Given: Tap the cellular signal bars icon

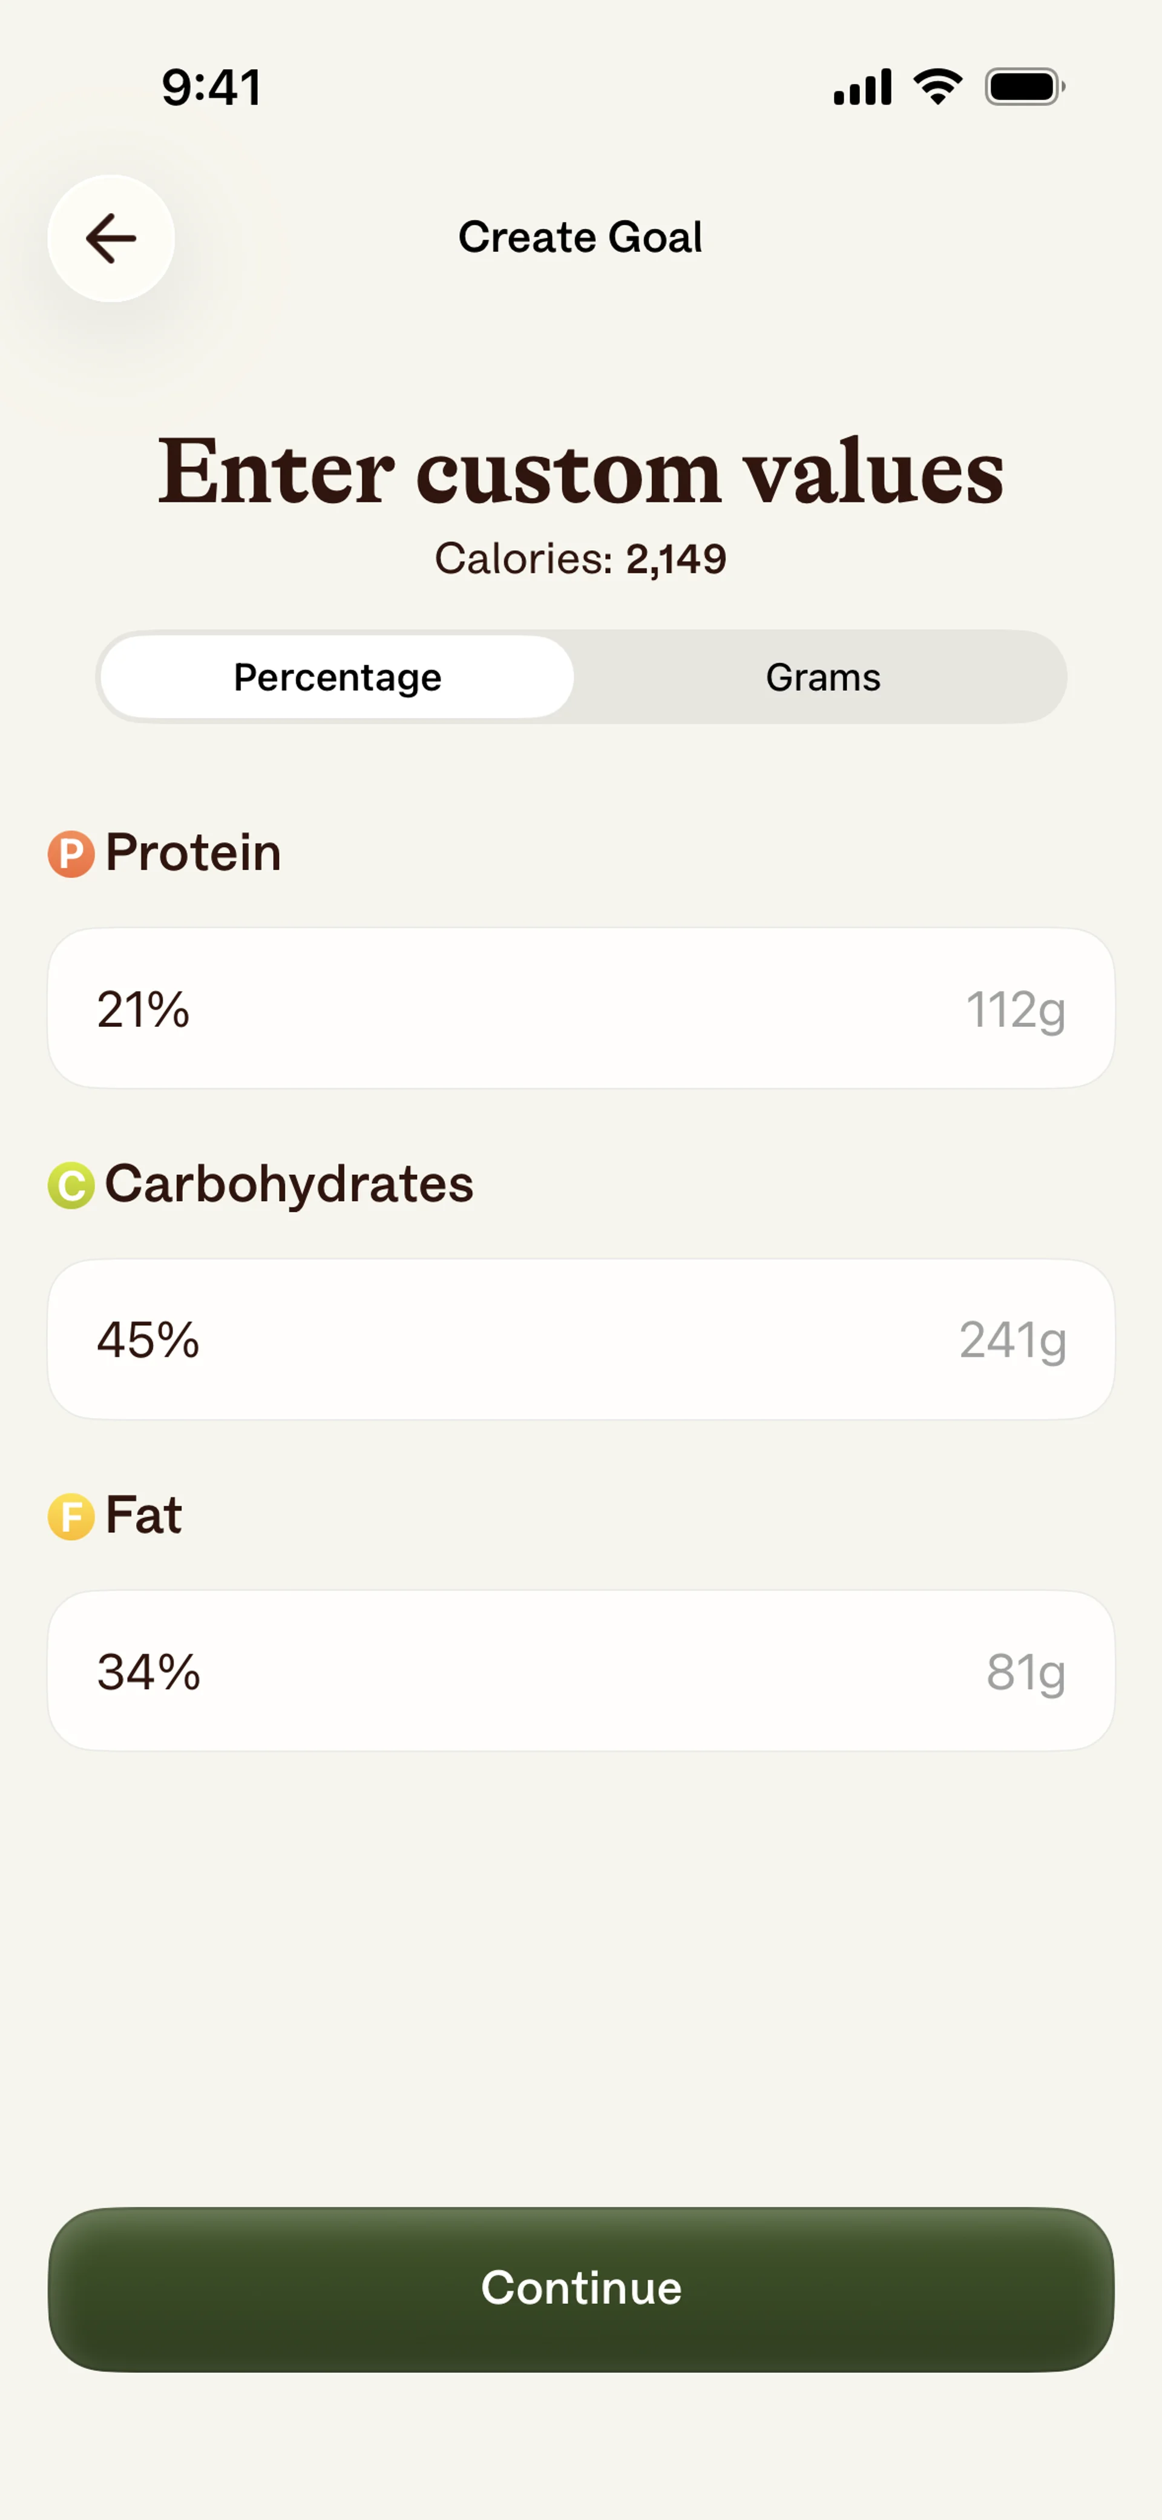Looking at the screenshot, I should pos(862,87).
